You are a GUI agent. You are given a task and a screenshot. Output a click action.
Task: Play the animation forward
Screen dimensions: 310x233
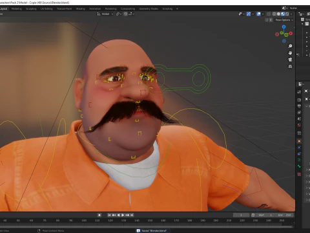pyautogui.click(x=123, y=215)
